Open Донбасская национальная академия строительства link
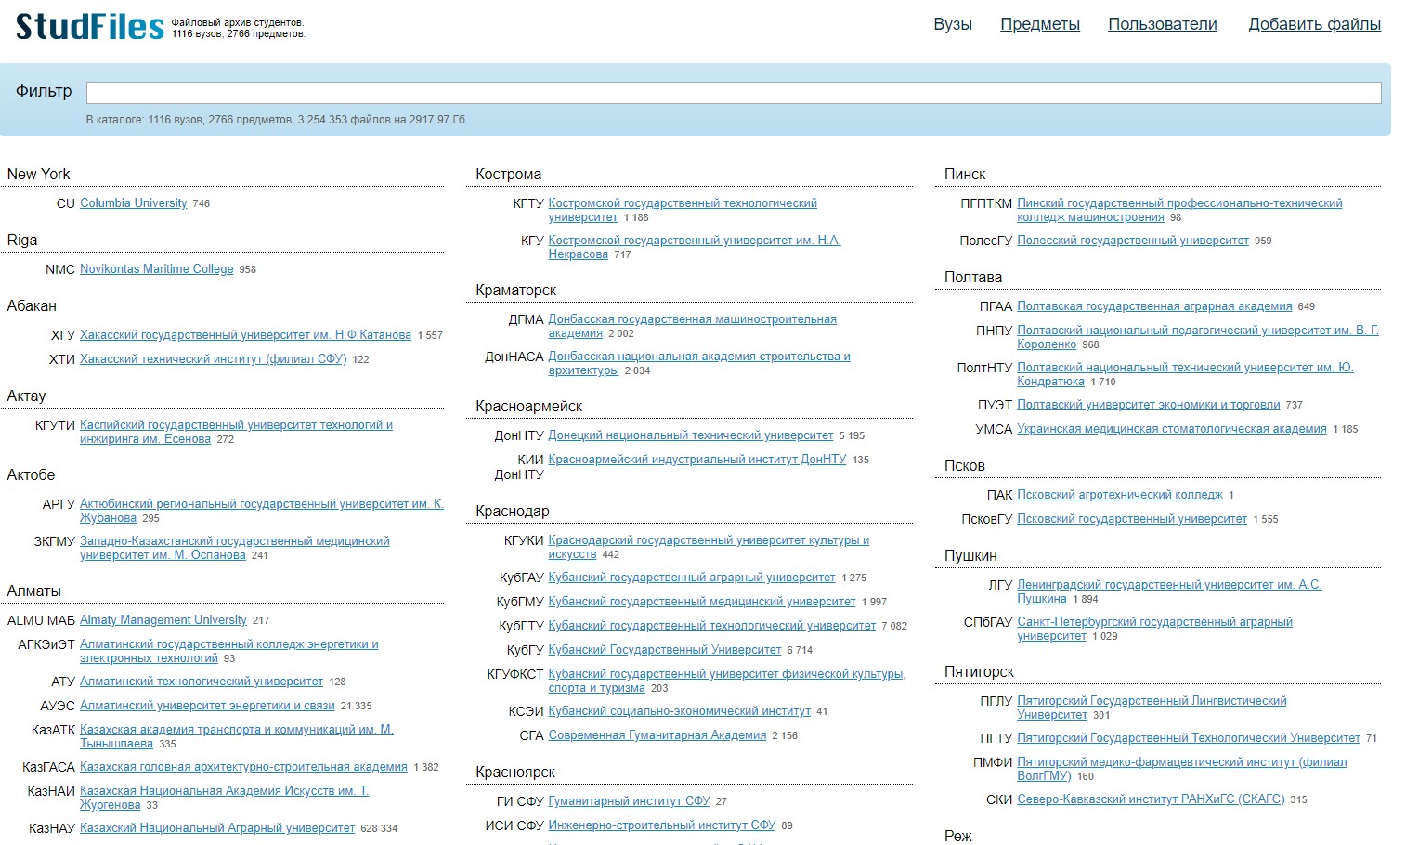1406x845 pixels. tap(699, 363)
